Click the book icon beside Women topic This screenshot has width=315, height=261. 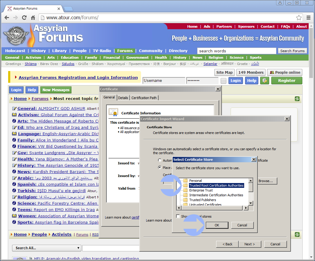[14, 216]
